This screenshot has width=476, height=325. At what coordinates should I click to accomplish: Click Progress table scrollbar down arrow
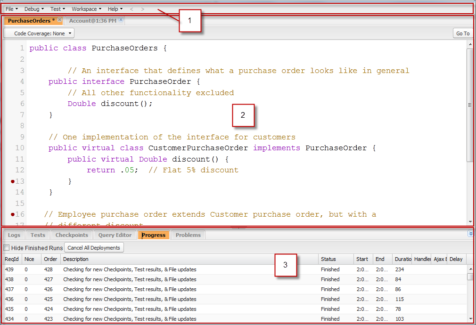click(470, 319)
